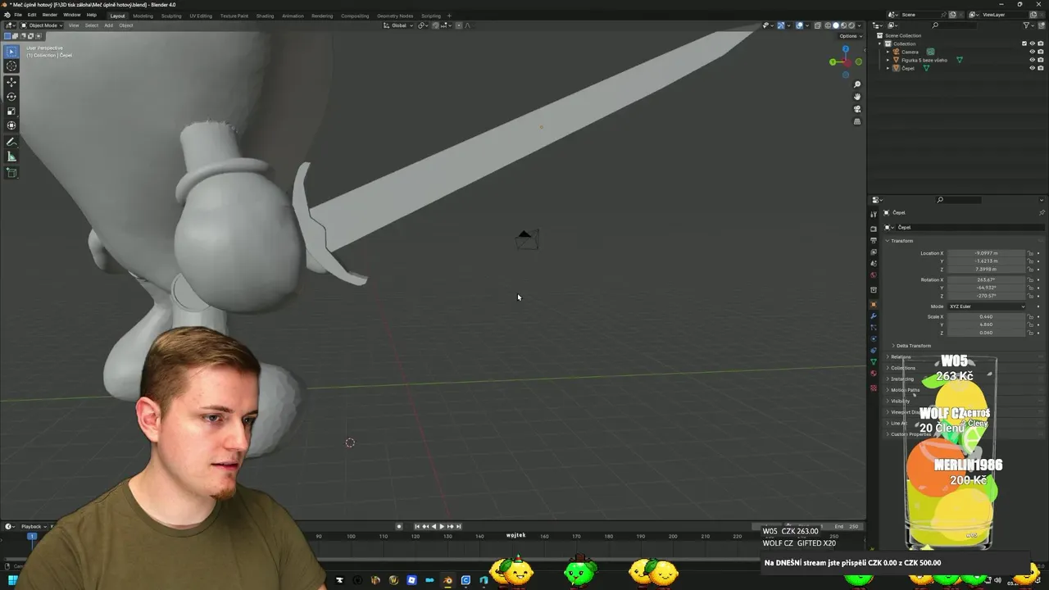Open the Modifiers wrench properties tab
The image size is (1049, 590).
pyautogui.click(x=874, y=316)
